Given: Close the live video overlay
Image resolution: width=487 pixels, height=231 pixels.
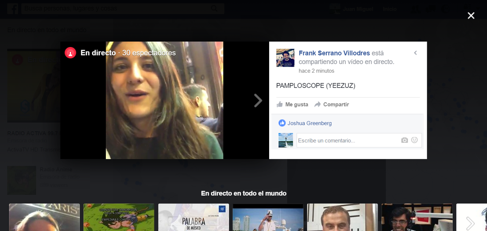Looking at the screenshot, I should (x=471, y=16).
